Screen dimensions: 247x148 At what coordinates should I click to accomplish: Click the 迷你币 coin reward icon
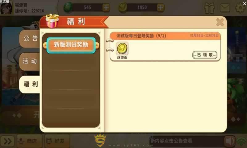(122, 49)
